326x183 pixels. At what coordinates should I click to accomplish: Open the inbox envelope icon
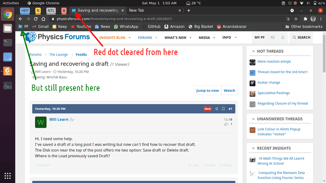coord(272,37)
